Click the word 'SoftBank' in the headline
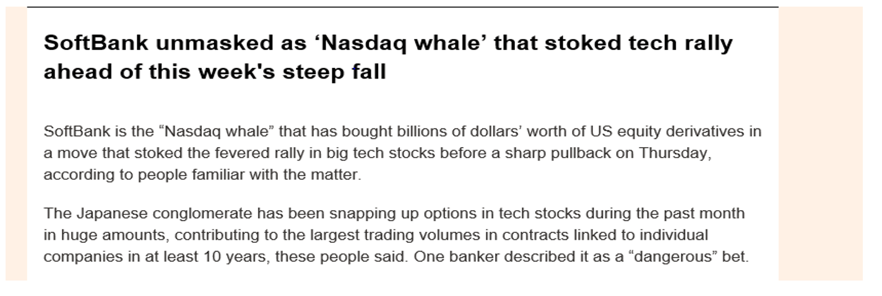This screenshot has width=882, height=296. 94,43
